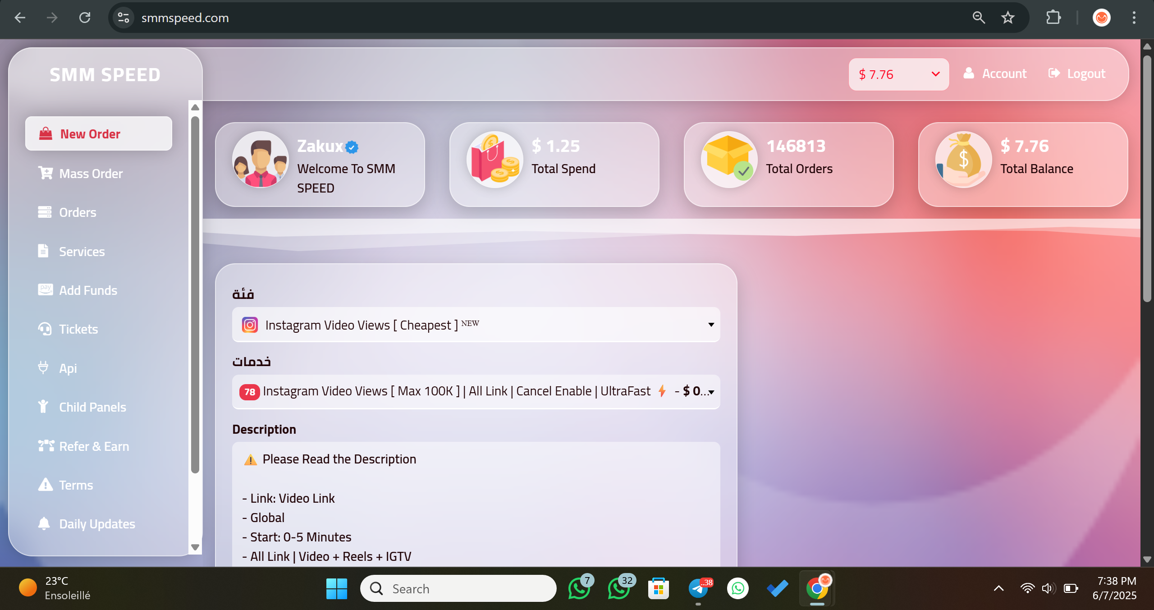Click the page scrollbar down arrow
The image size is (1154, 610).
coord(1147,560)
